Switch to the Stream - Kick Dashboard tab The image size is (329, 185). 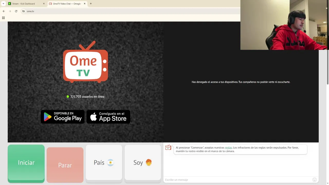[26, 4]
